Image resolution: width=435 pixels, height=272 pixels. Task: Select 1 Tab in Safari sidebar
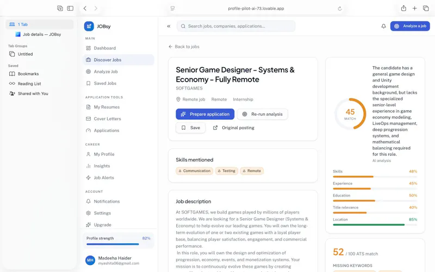pyautogui.click(x=39, y=24)
